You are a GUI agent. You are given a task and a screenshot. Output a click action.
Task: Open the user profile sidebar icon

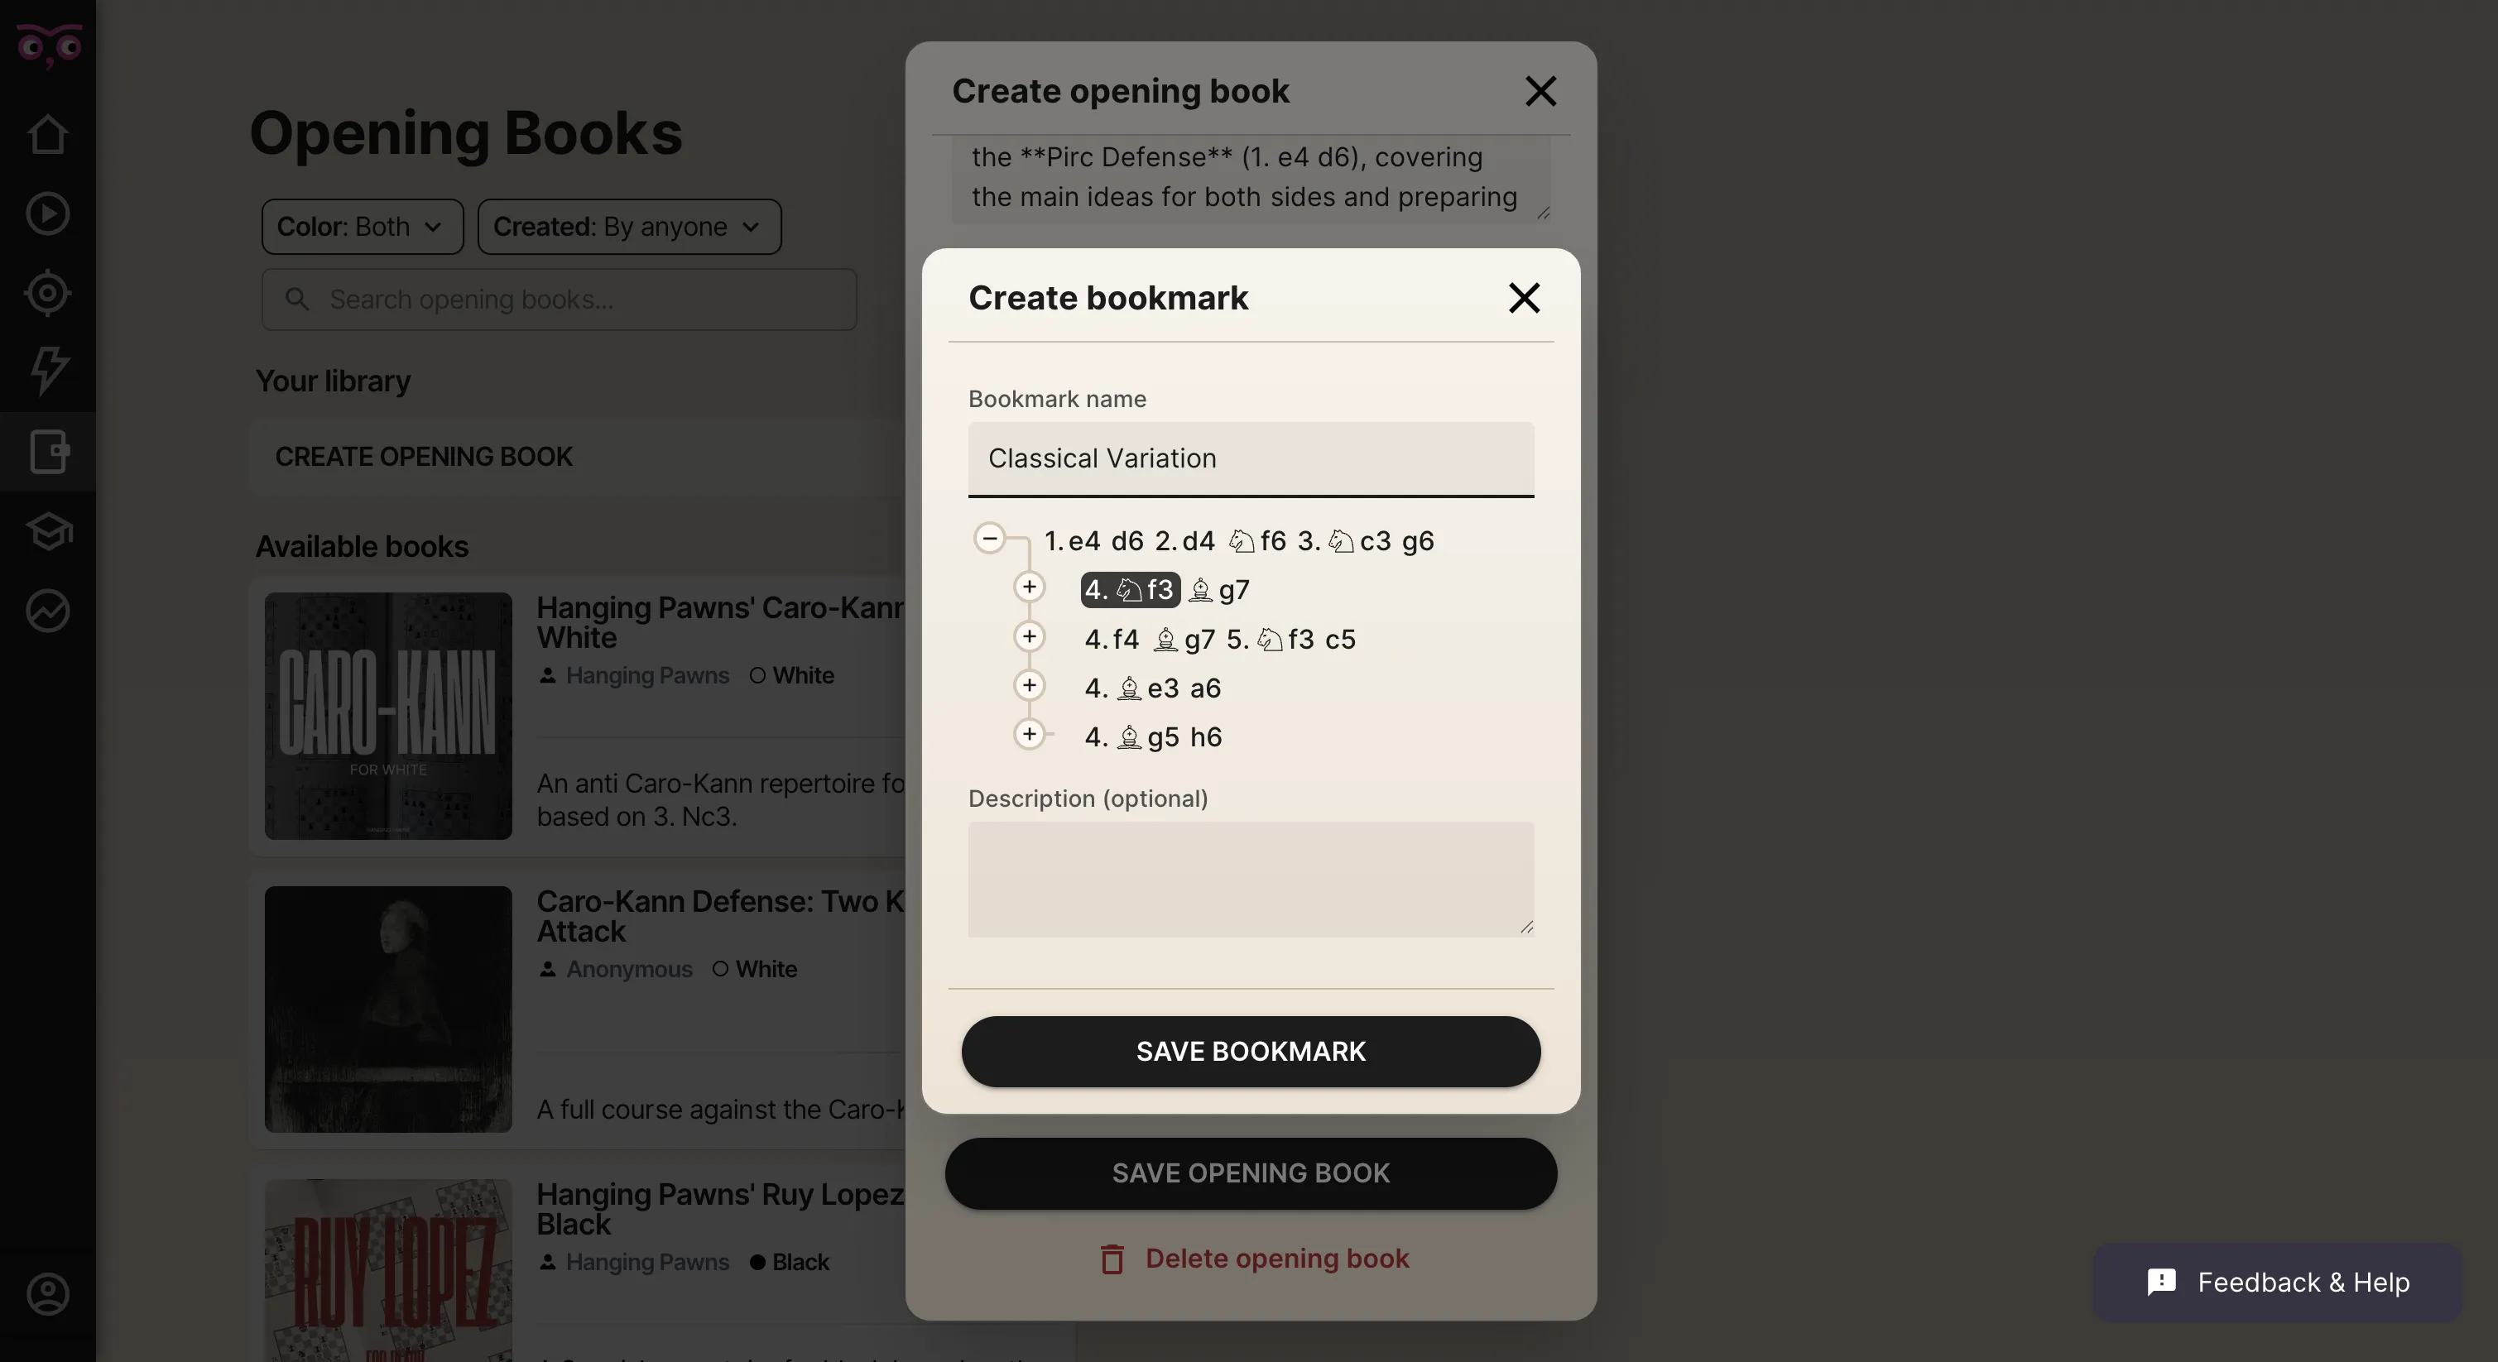coord(47,1294)
